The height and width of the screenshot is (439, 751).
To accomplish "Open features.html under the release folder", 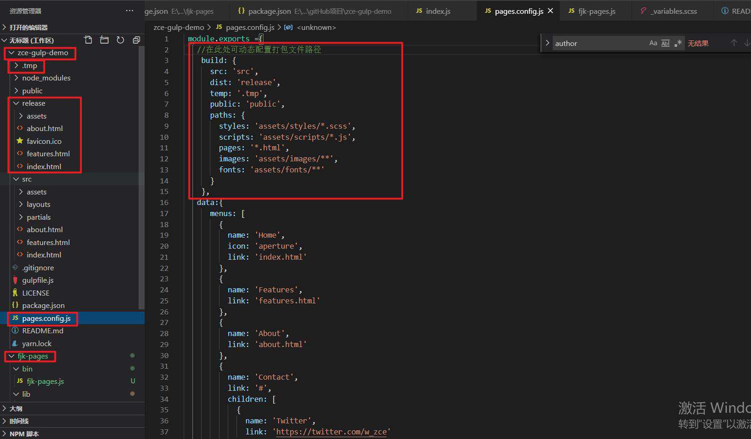I will pos(48,154).
